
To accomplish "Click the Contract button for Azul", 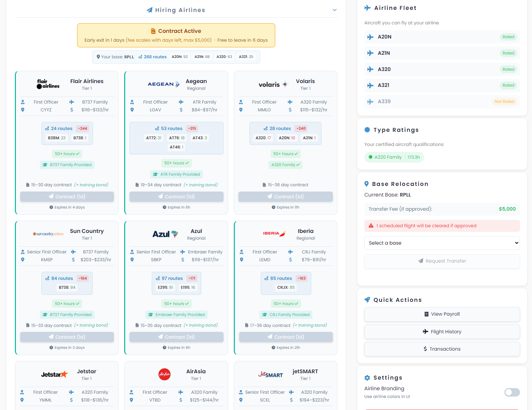I will point(177,337).
